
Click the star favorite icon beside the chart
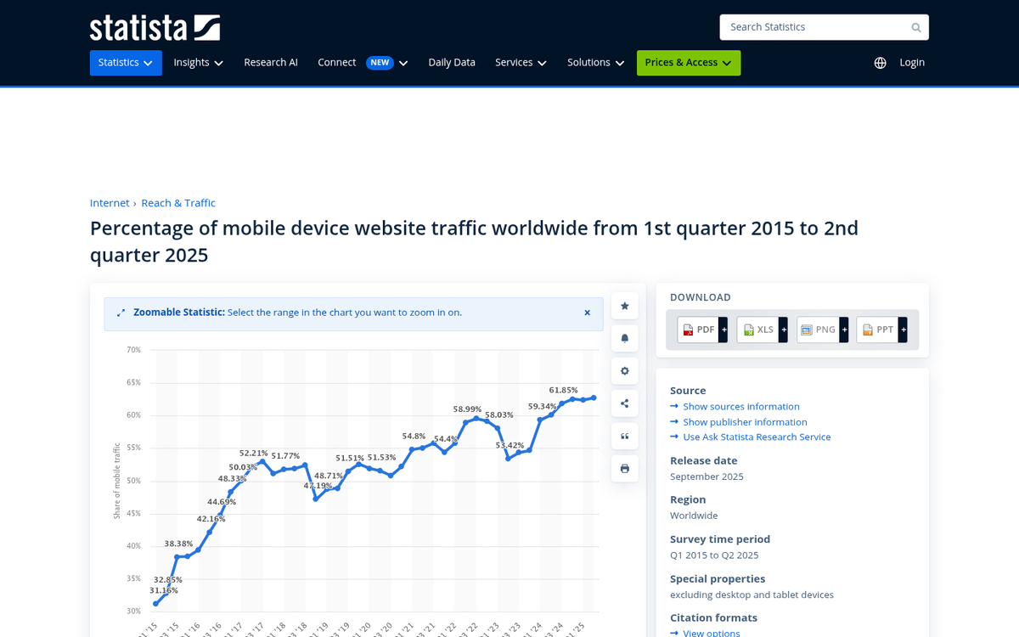(x=624, y=306)
